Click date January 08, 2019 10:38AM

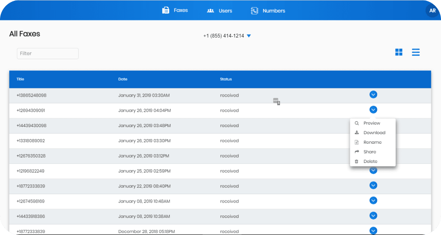coord(144,216)
